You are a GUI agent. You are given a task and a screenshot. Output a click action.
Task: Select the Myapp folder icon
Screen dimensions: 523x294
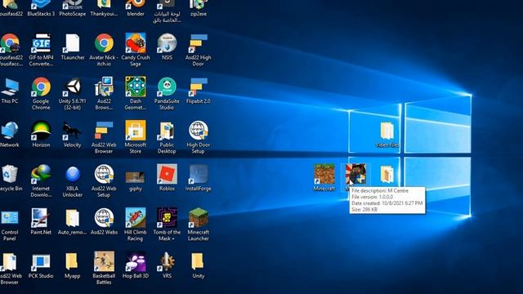73,265
